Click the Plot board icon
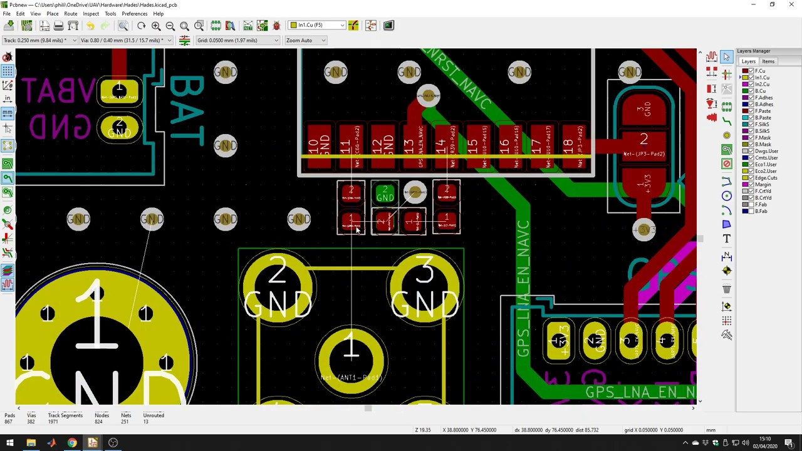 click(x=73, y=26)
